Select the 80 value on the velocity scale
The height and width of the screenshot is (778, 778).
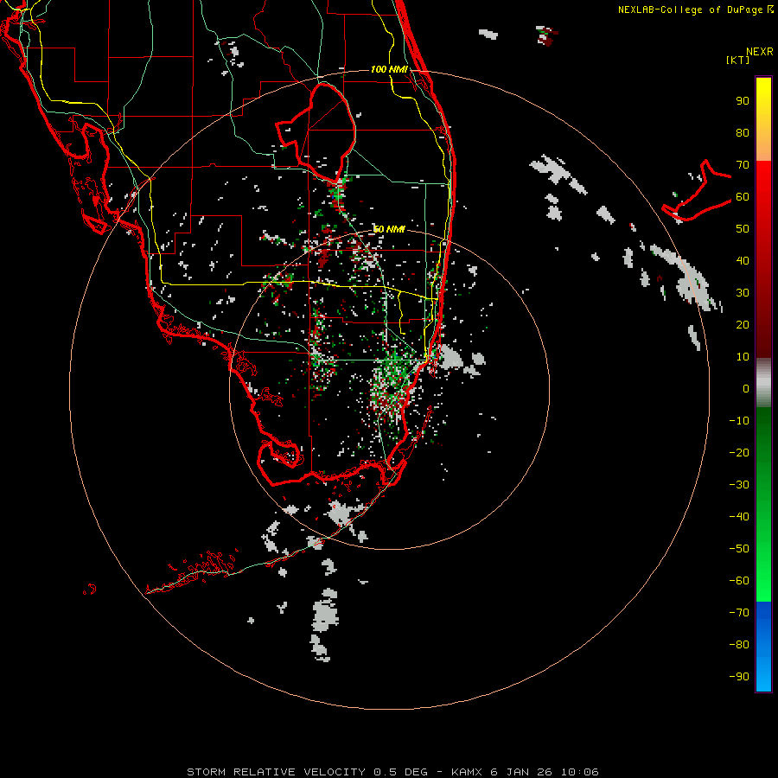[x=743, y=132]
